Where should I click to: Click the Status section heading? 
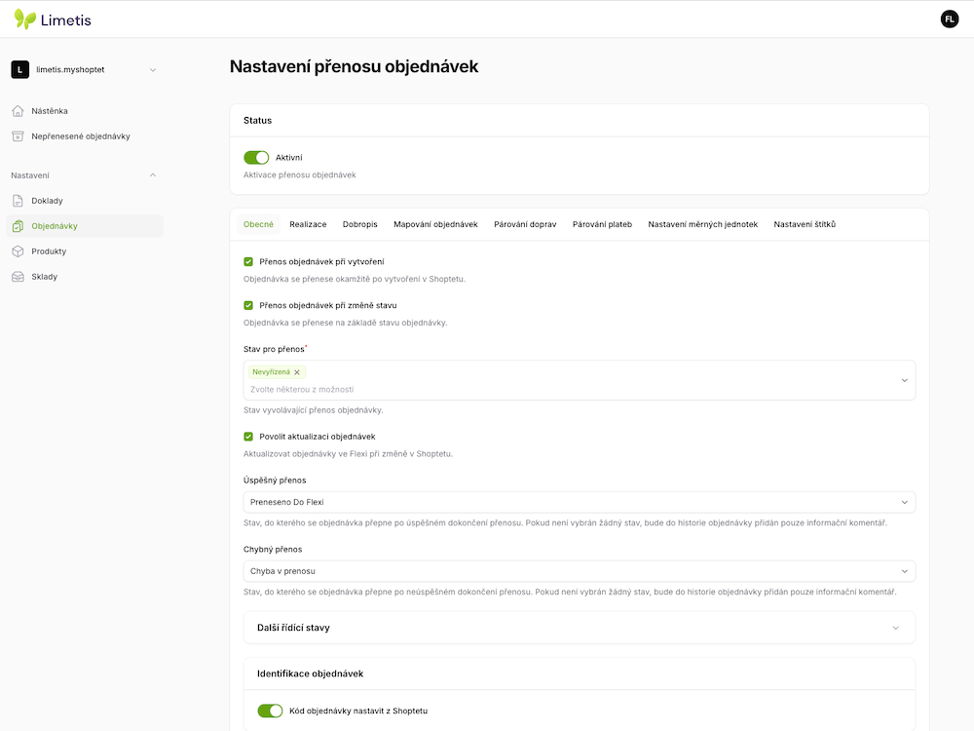[x=257, y=121]
